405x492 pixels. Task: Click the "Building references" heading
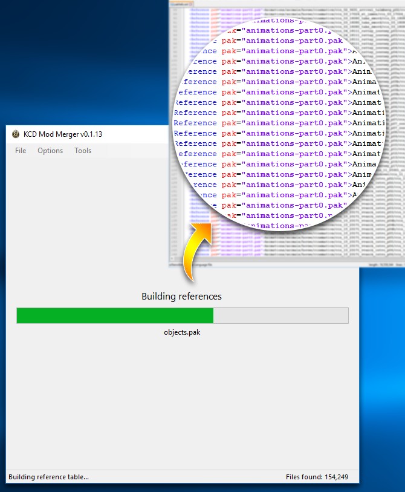(x=181, y=297)
